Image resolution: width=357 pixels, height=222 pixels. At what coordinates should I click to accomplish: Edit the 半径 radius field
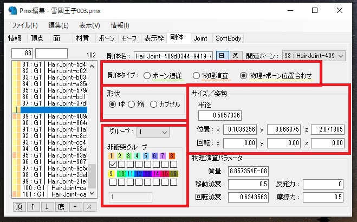220,115
